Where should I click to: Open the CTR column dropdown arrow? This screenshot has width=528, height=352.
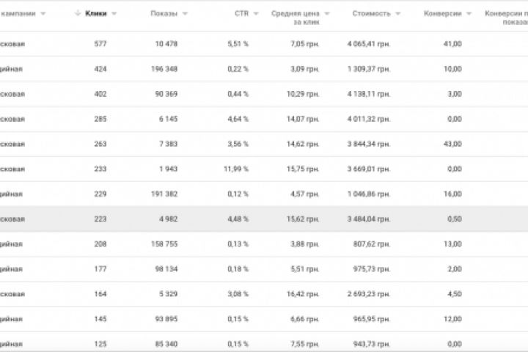pyautogui.click(x=256, y=14)
